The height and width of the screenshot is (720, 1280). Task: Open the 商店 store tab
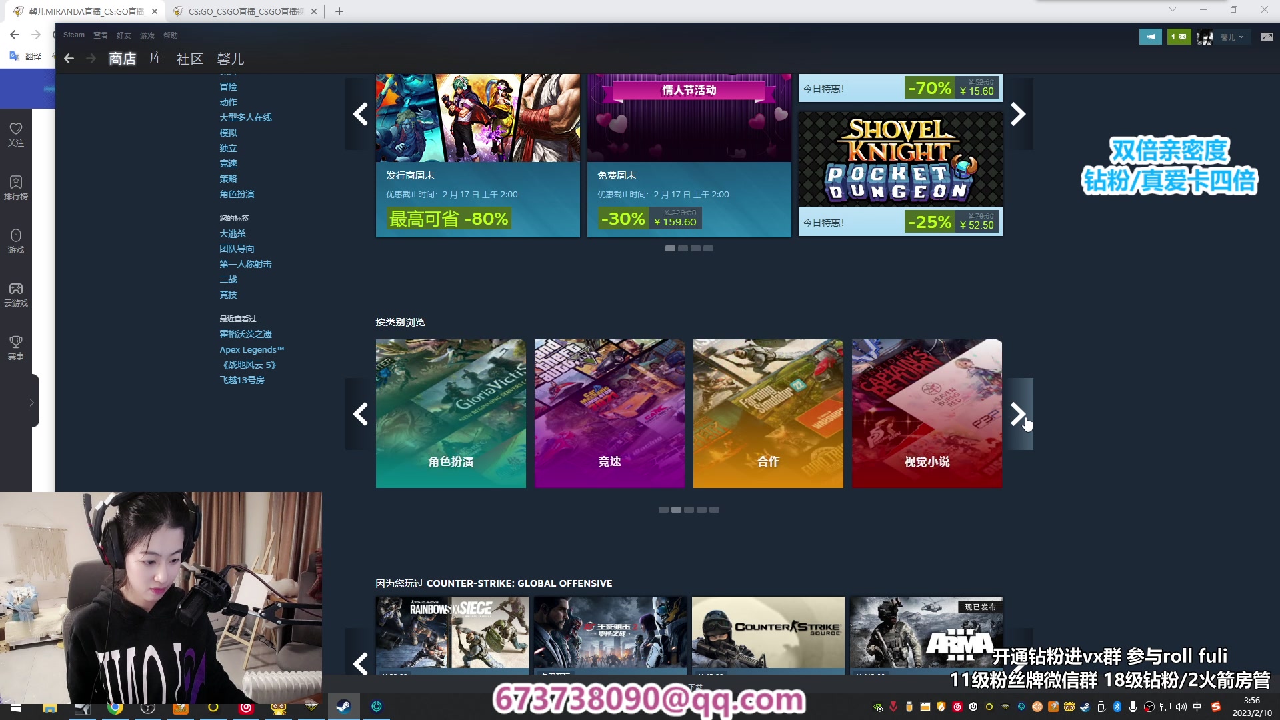[x=122, y=59]
